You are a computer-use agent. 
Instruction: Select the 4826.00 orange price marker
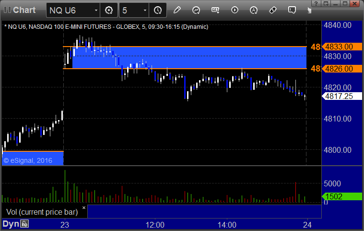(x=342, y=69)
